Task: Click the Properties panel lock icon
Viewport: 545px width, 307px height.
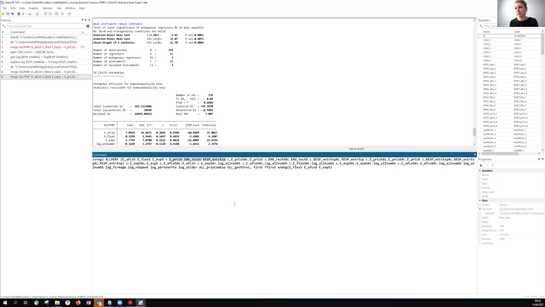Action: [481, 165]
